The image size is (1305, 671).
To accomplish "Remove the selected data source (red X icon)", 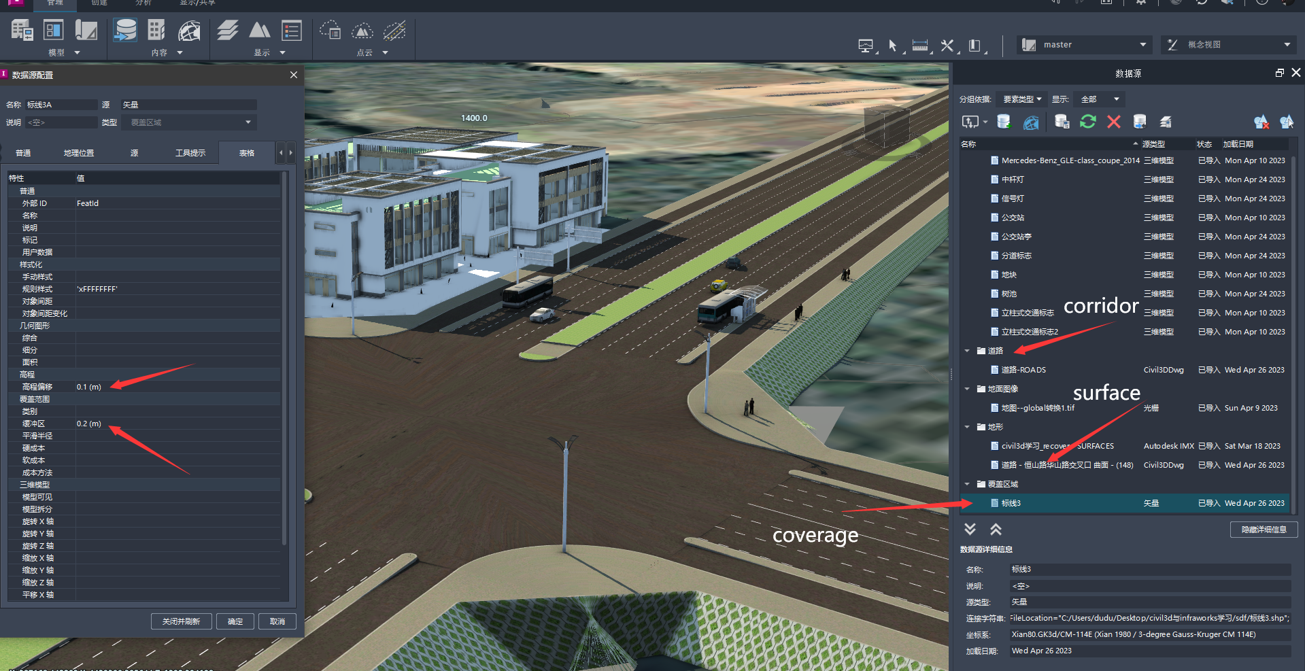I will click(x=1114, y=122).
